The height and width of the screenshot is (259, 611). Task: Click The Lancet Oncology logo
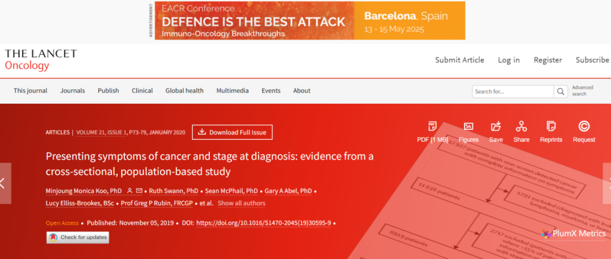click(x=41, y=60)
